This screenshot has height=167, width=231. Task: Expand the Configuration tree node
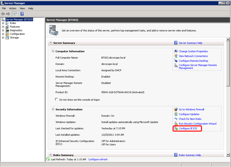point(3,34)
